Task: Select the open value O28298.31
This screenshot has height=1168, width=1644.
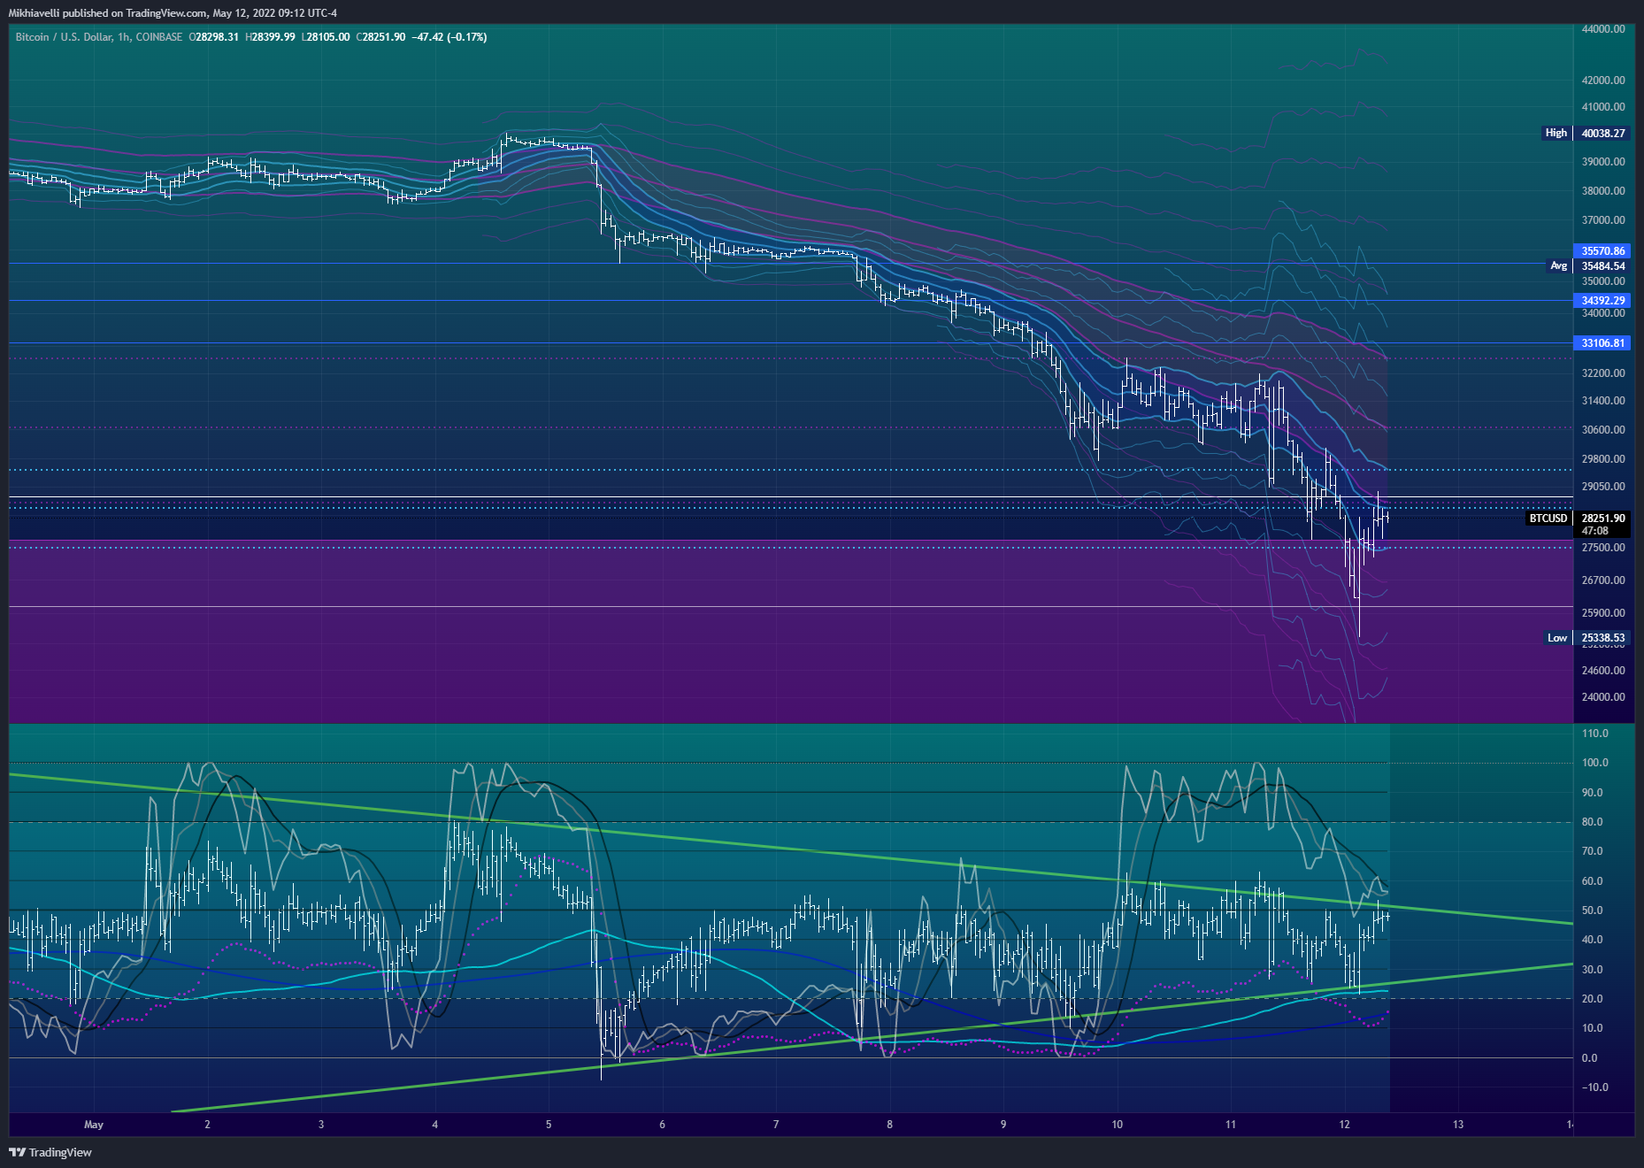Action: point(213,37)
